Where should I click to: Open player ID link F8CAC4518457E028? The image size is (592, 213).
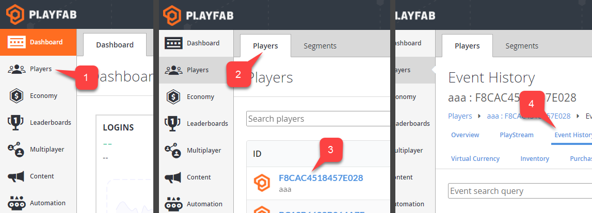click(x=321, y=177)
